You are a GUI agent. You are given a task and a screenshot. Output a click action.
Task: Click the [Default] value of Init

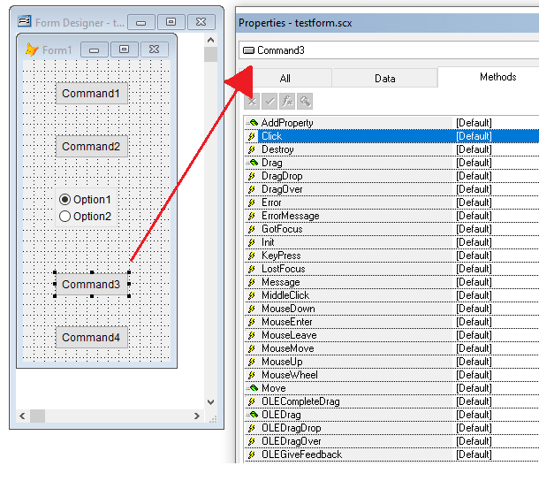click(474, 242)
